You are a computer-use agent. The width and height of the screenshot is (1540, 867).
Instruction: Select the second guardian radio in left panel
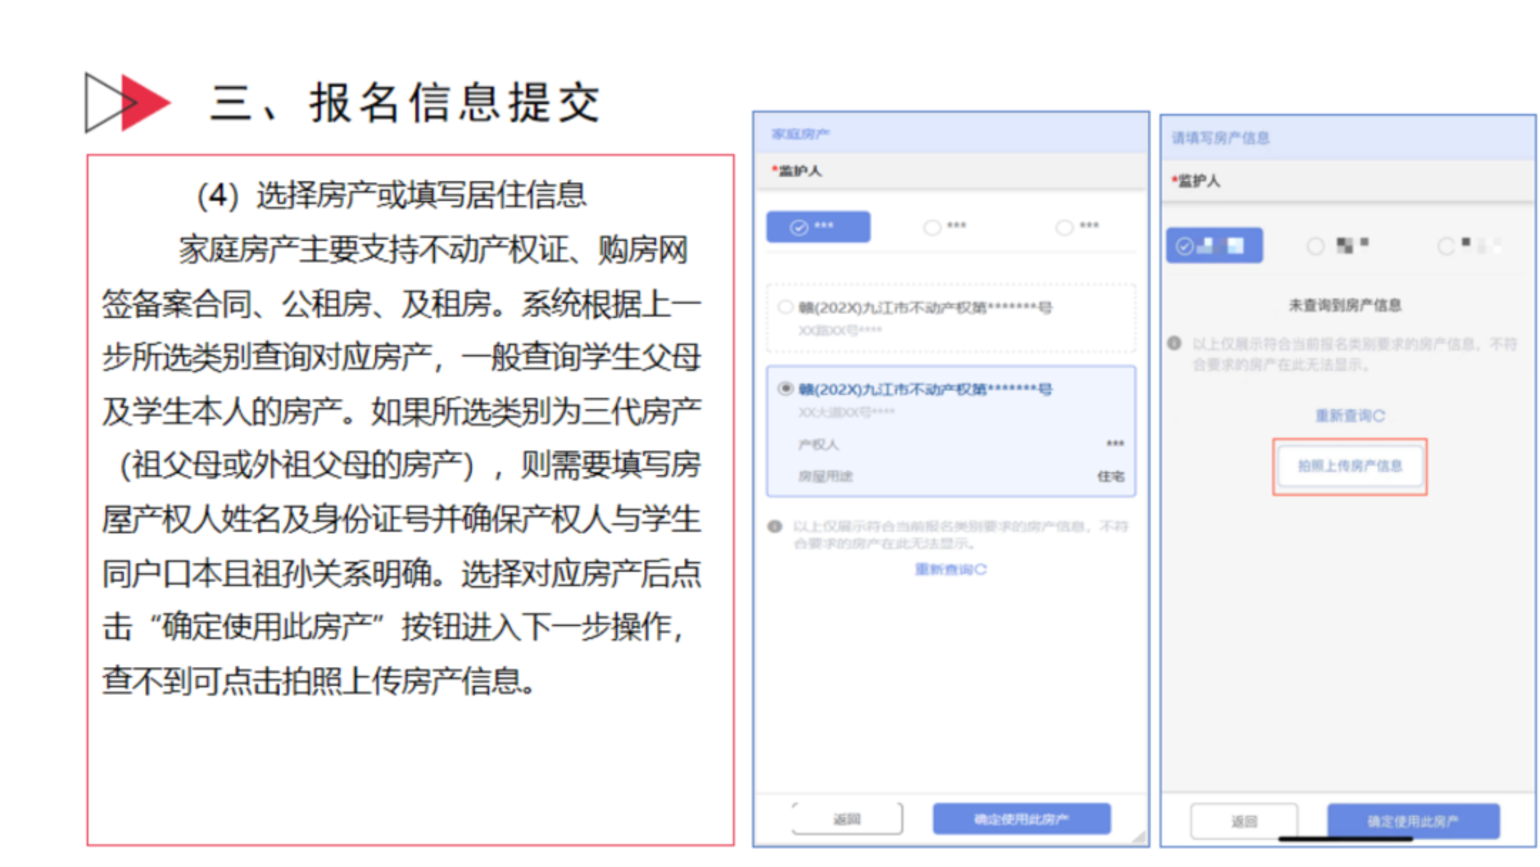click(x=932, y=227)
